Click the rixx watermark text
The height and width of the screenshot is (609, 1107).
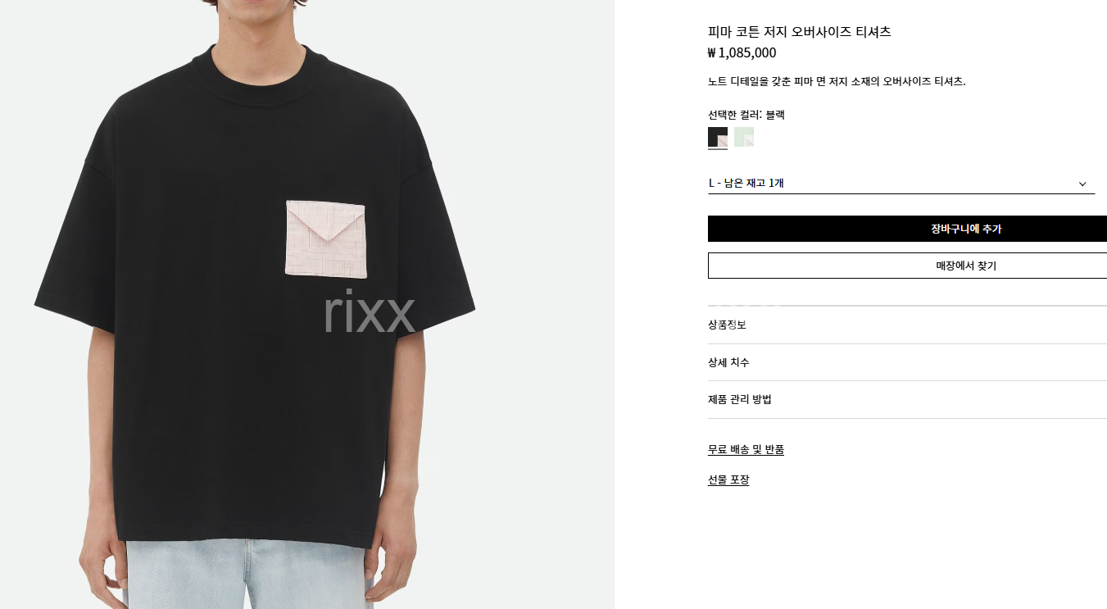click(x=370, y=311)
